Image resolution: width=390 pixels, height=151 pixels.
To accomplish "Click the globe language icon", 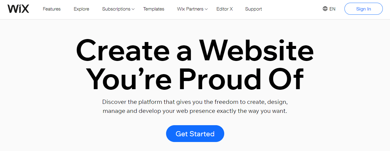I will pyautogui.click(x=325, y=9).
